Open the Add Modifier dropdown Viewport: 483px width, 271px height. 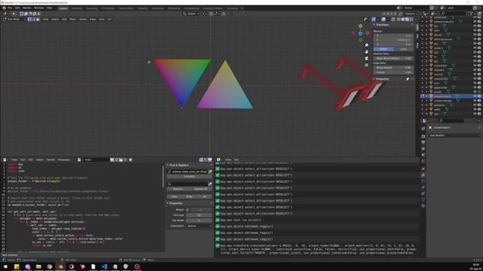pyautogui.click(x=454, y=135)
